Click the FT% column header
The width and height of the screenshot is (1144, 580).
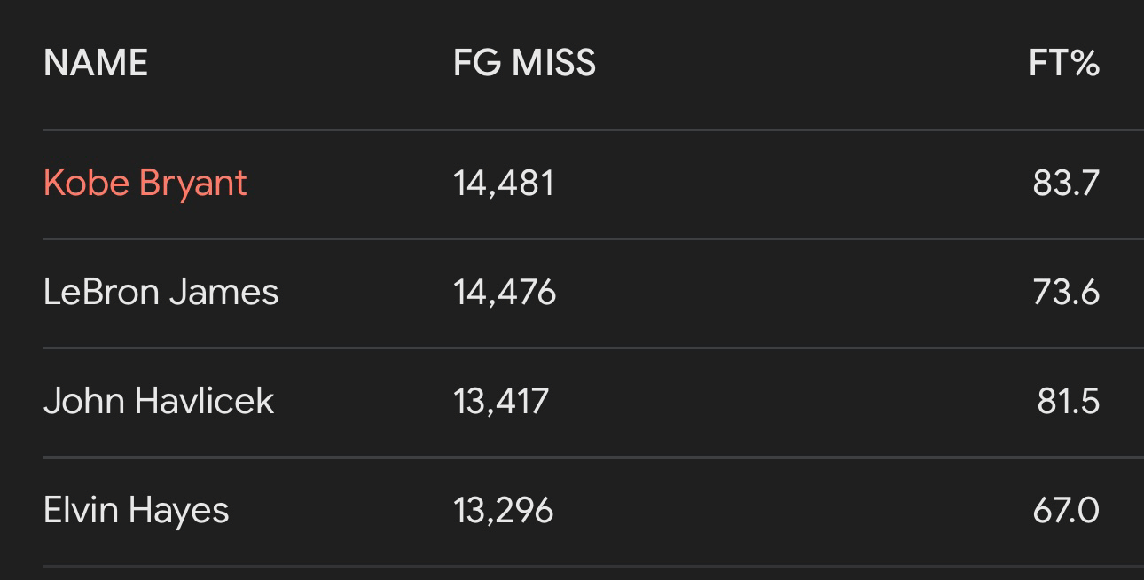tap(1064, 63)
